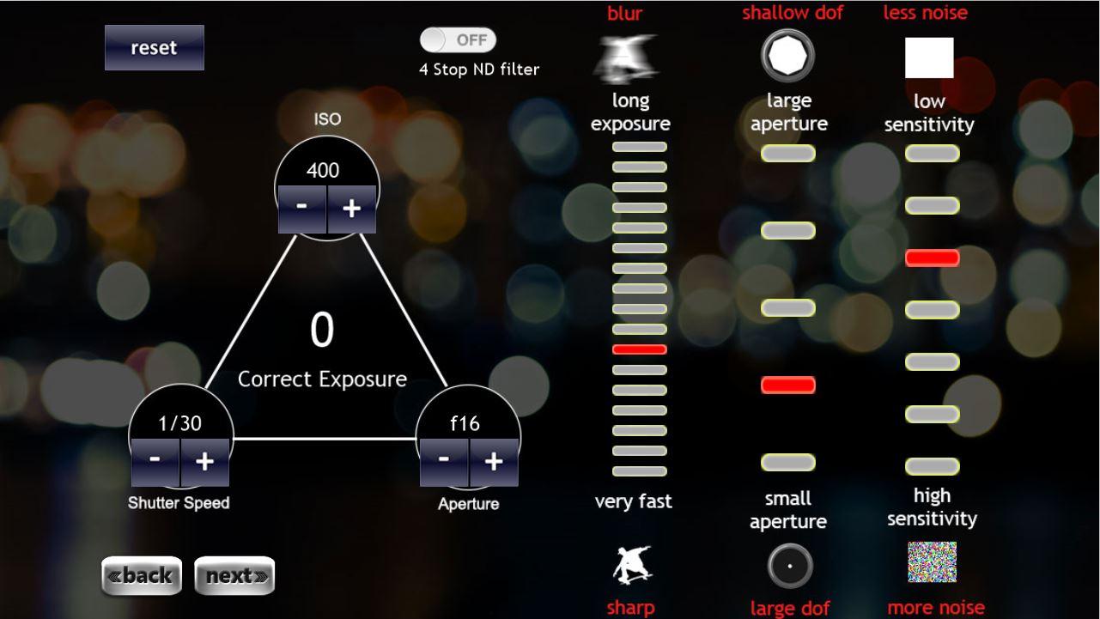Decrease shutter speed with minus button
The width and height of the screenshot is (1100, 619).
click(155, 462)
